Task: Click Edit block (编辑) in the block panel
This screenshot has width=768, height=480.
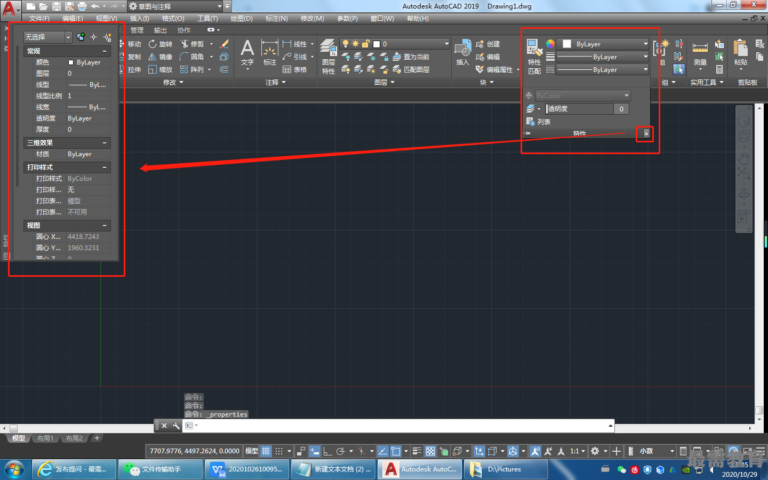Action: [488, 57]
